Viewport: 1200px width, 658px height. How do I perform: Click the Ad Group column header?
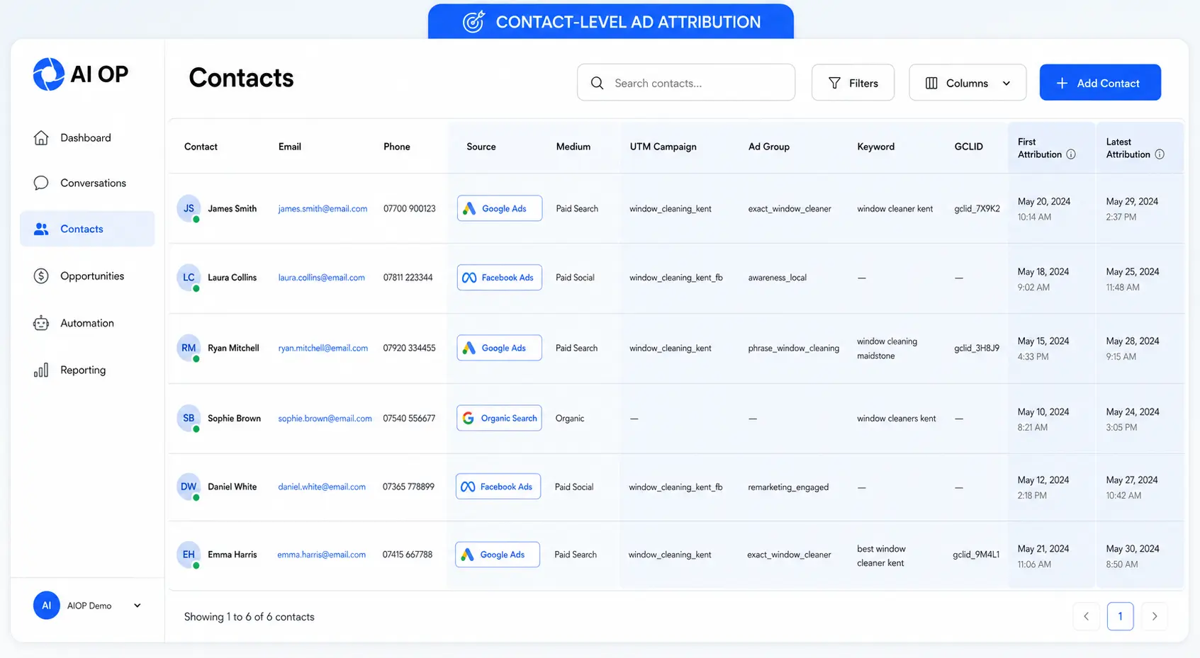769,147
